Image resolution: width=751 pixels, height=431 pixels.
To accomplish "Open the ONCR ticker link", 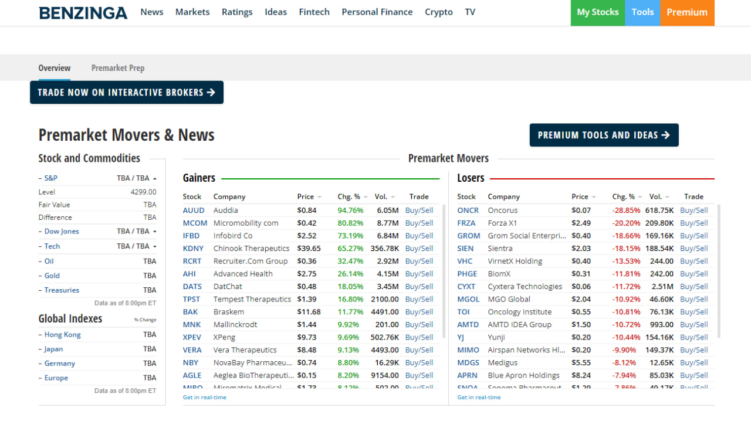I will pyautogui.click(x=468, y=211).
